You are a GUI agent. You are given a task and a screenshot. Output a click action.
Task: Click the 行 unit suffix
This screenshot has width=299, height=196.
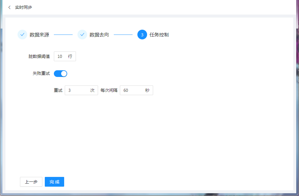(70, 56)
